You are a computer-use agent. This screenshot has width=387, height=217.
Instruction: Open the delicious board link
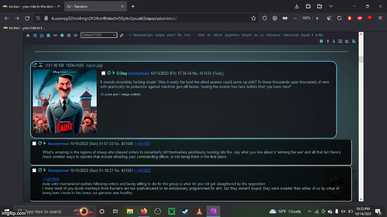coord(273,35)
